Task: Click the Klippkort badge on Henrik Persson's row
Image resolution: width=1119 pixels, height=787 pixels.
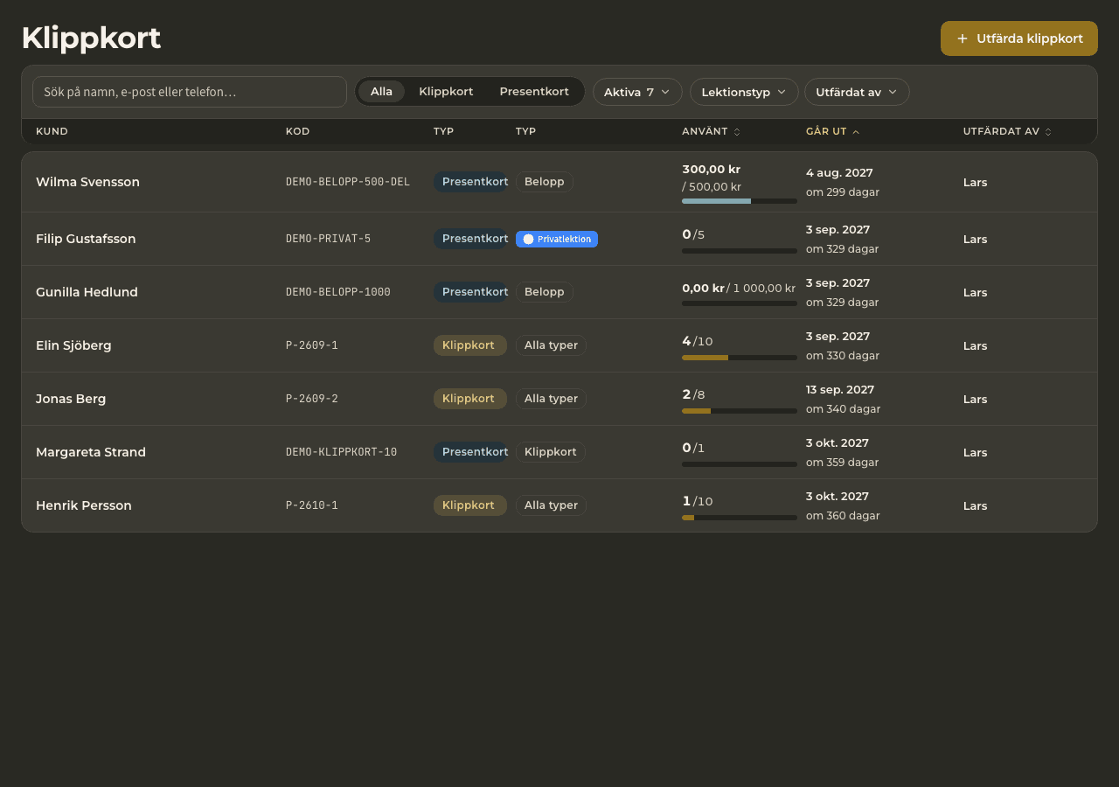Action: click(470, 505)
